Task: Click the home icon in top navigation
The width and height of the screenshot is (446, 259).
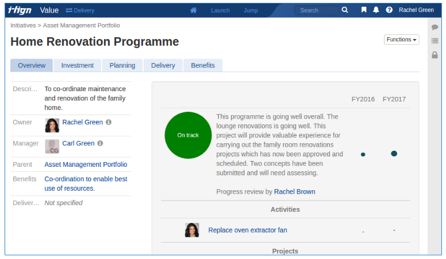Action: 194,10
